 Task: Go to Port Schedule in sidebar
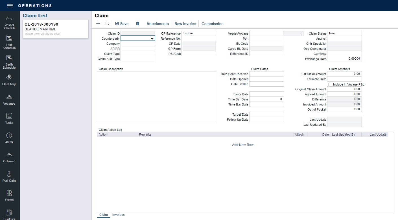tap(9, 42)
